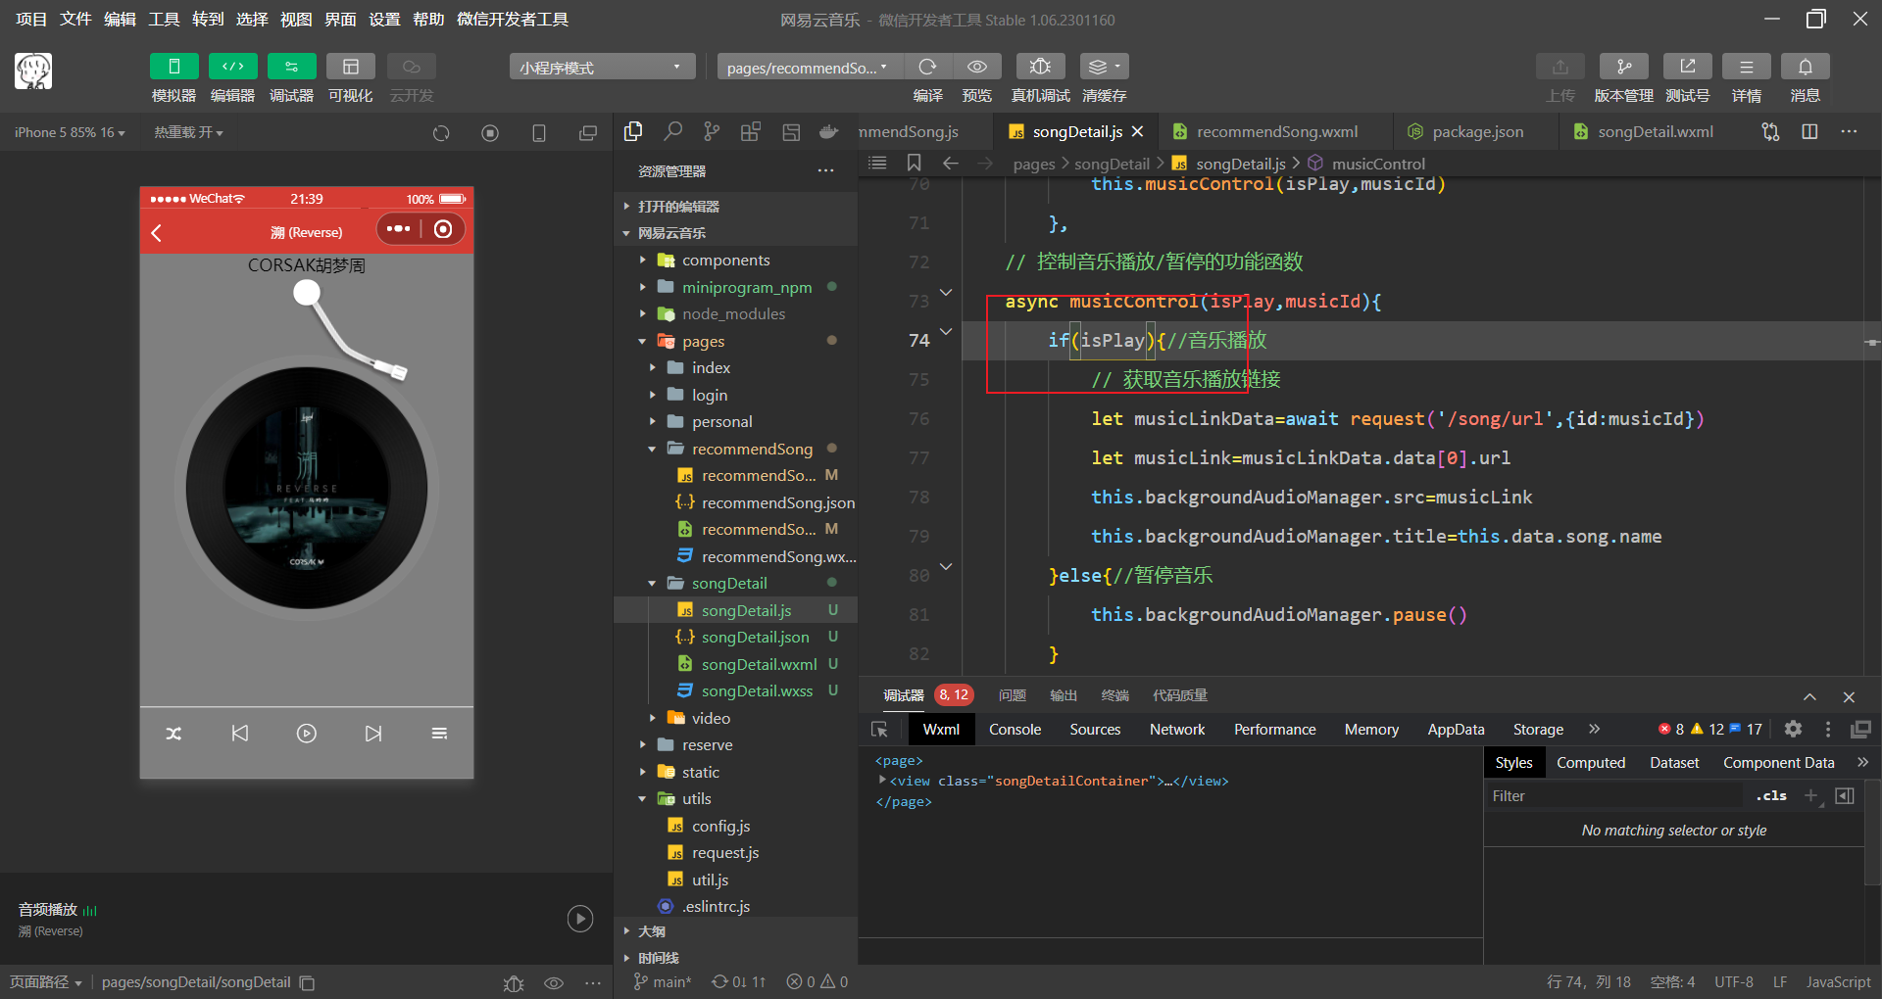Open the iPhone 5 85% device dropdown
The width and height of the screenshot is (1882, 999).
pyautogui.click(x=70, y=132)
